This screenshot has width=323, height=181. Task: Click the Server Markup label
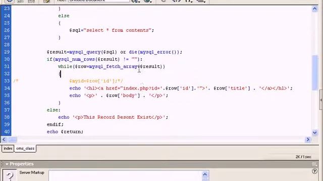pos(32,172)
